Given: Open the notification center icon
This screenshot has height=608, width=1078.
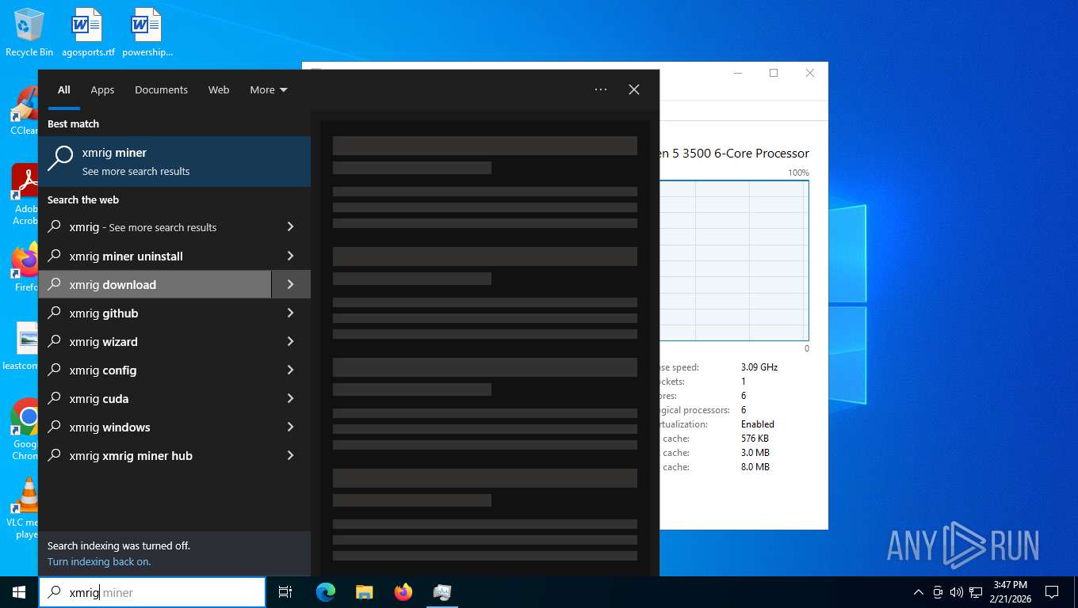Looking at the screenshot, I should click(1052, 592).
